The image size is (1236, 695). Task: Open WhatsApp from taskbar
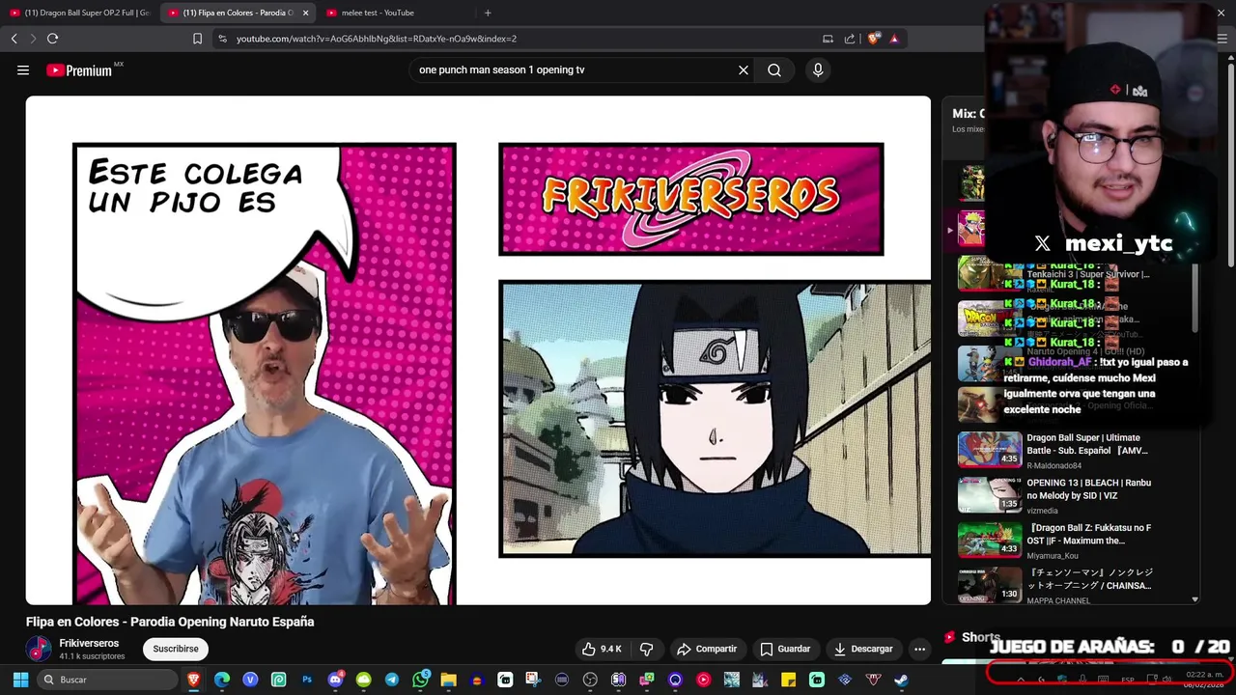coord(420,680)
